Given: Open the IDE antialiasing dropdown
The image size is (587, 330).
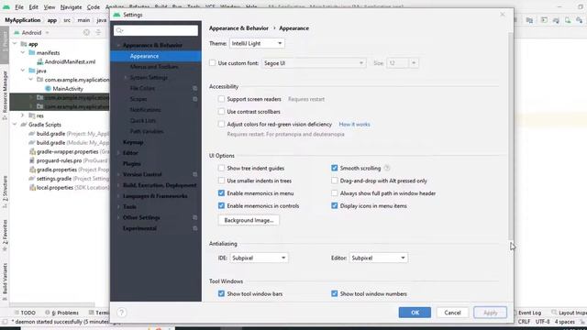Looking at the screenshot, I should pos(259,258).
